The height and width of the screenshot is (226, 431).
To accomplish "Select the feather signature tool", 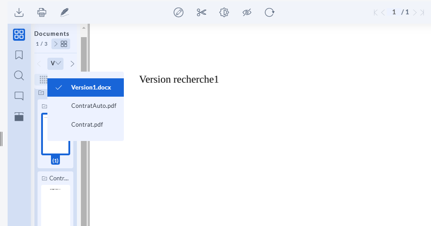I will tap(64, 13).
